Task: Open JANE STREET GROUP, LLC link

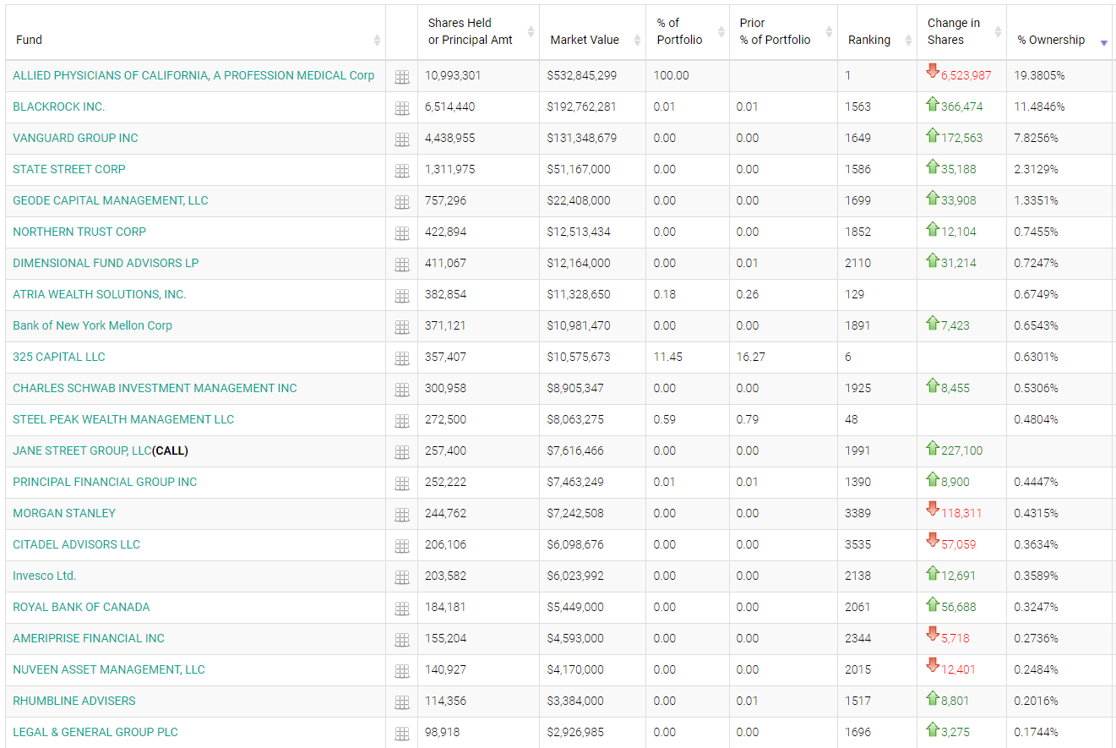Action: point(82,450)
